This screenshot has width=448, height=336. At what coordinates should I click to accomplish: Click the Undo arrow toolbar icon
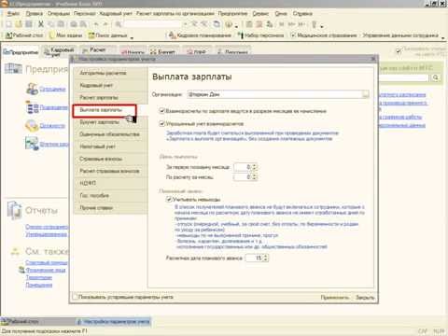(96, 24)
